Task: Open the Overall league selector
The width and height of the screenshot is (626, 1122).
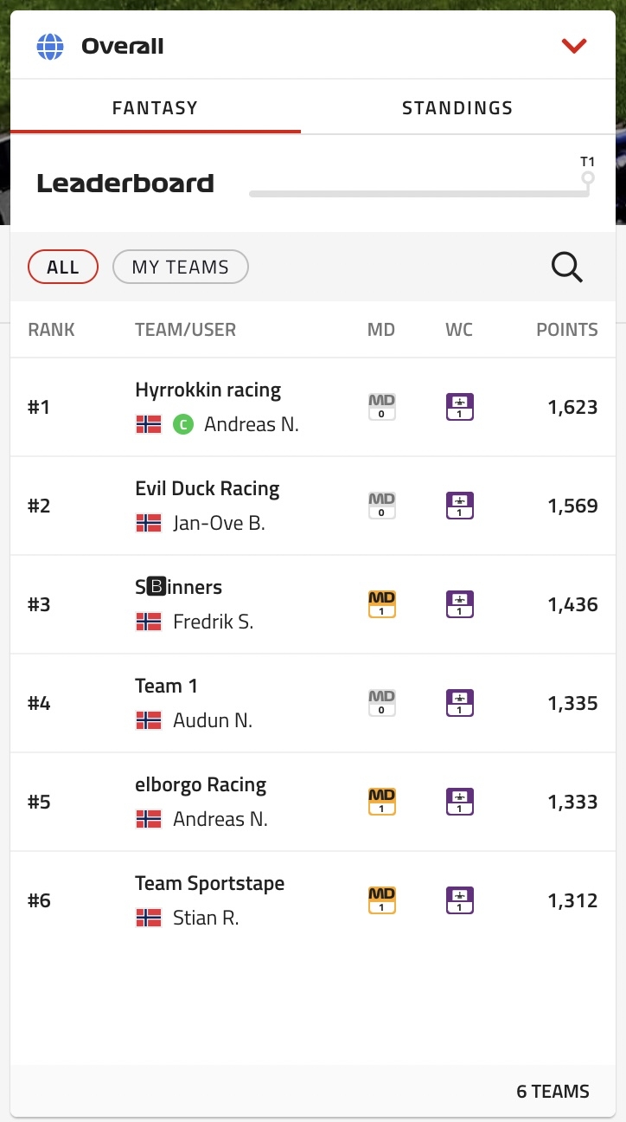Action: (313, 46)
